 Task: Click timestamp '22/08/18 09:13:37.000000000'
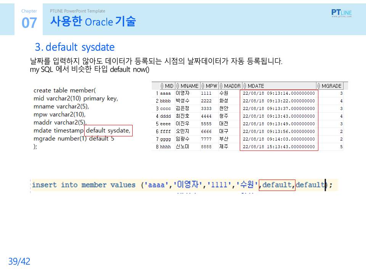(279, 109)
